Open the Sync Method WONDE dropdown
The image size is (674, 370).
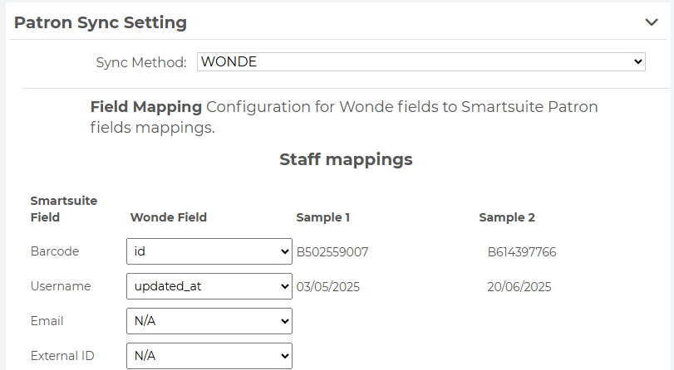click(421, 61)
